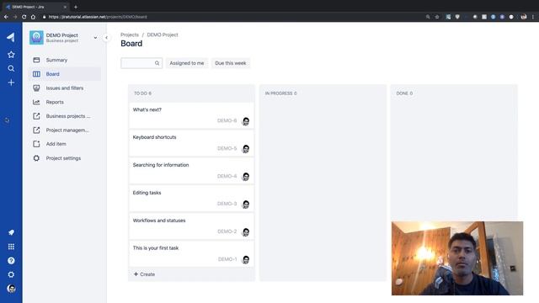The width and height of the screenshot is (539, 303).
Task: Select the DEMO Project browser tab
Action: tap(35, 7)
